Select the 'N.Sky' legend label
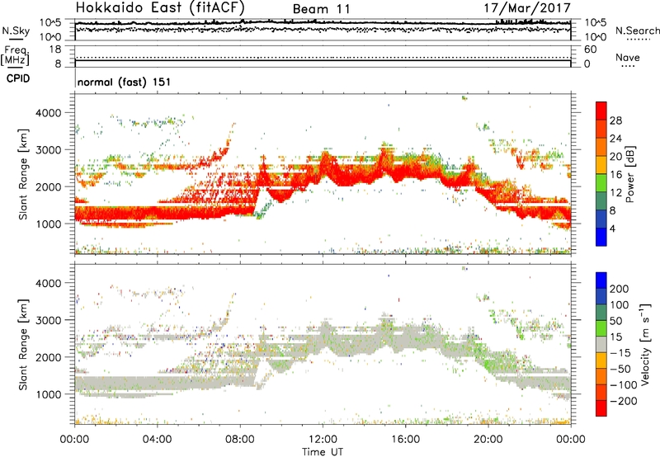 pos(16,31)
